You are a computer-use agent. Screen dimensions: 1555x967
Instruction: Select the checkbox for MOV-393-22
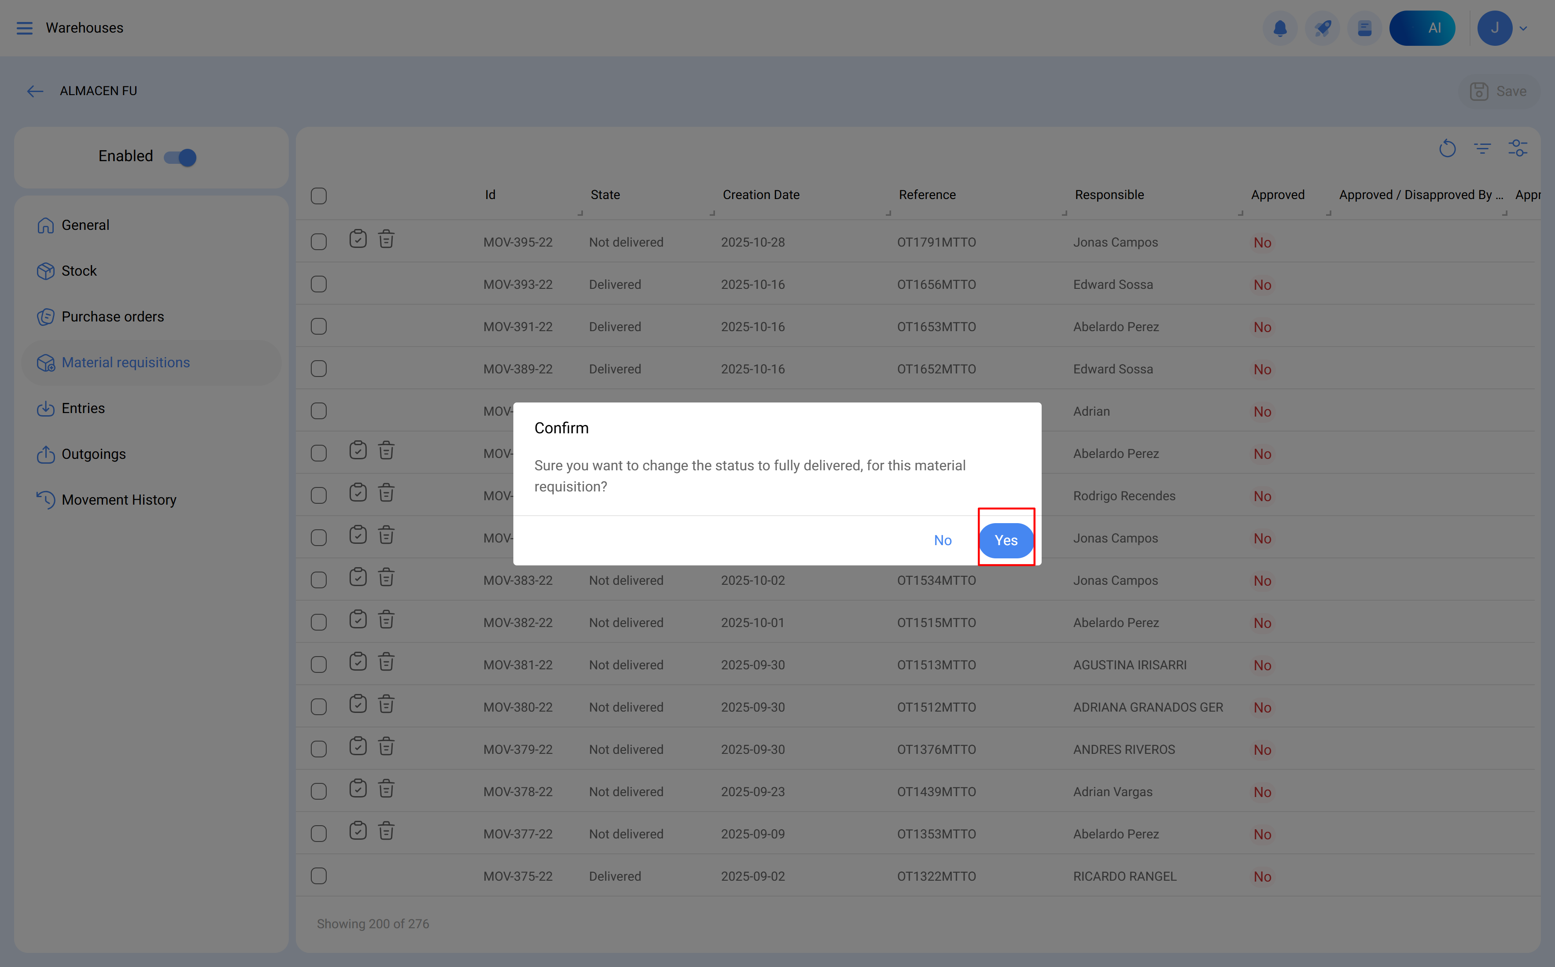[x=318, y=284]
